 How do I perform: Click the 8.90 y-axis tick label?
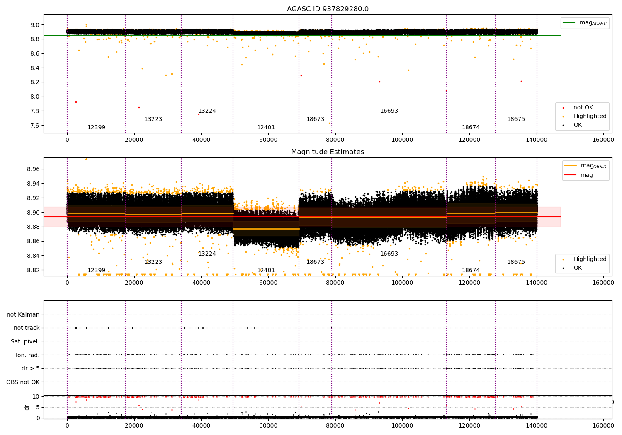tap(34, 213)
